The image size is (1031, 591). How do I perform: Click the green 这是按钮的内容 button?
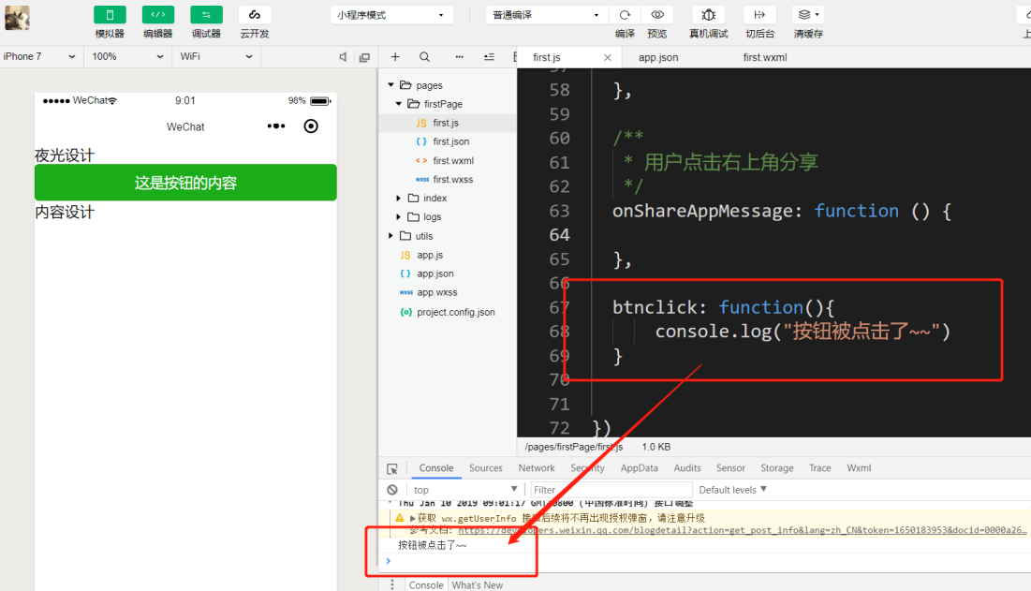tap(185, 182)
